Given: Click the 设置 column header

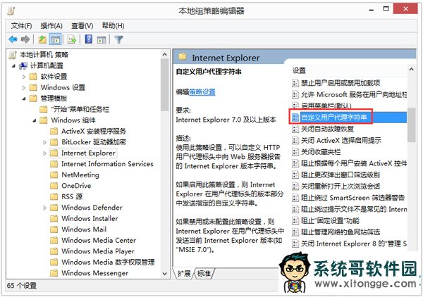Looking at the screenshot, I should pyautogui.click(x=300, y=70).
